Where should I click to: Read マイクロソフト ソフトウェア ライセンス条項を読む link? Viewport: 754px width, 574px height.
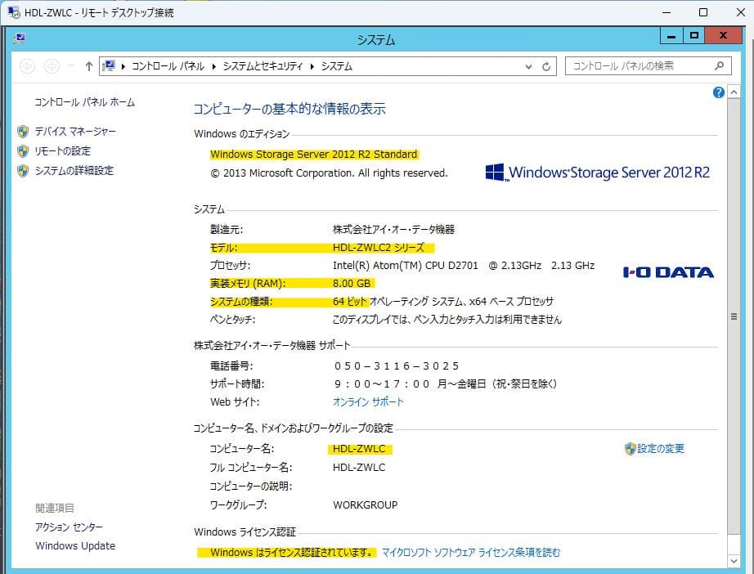471,553
